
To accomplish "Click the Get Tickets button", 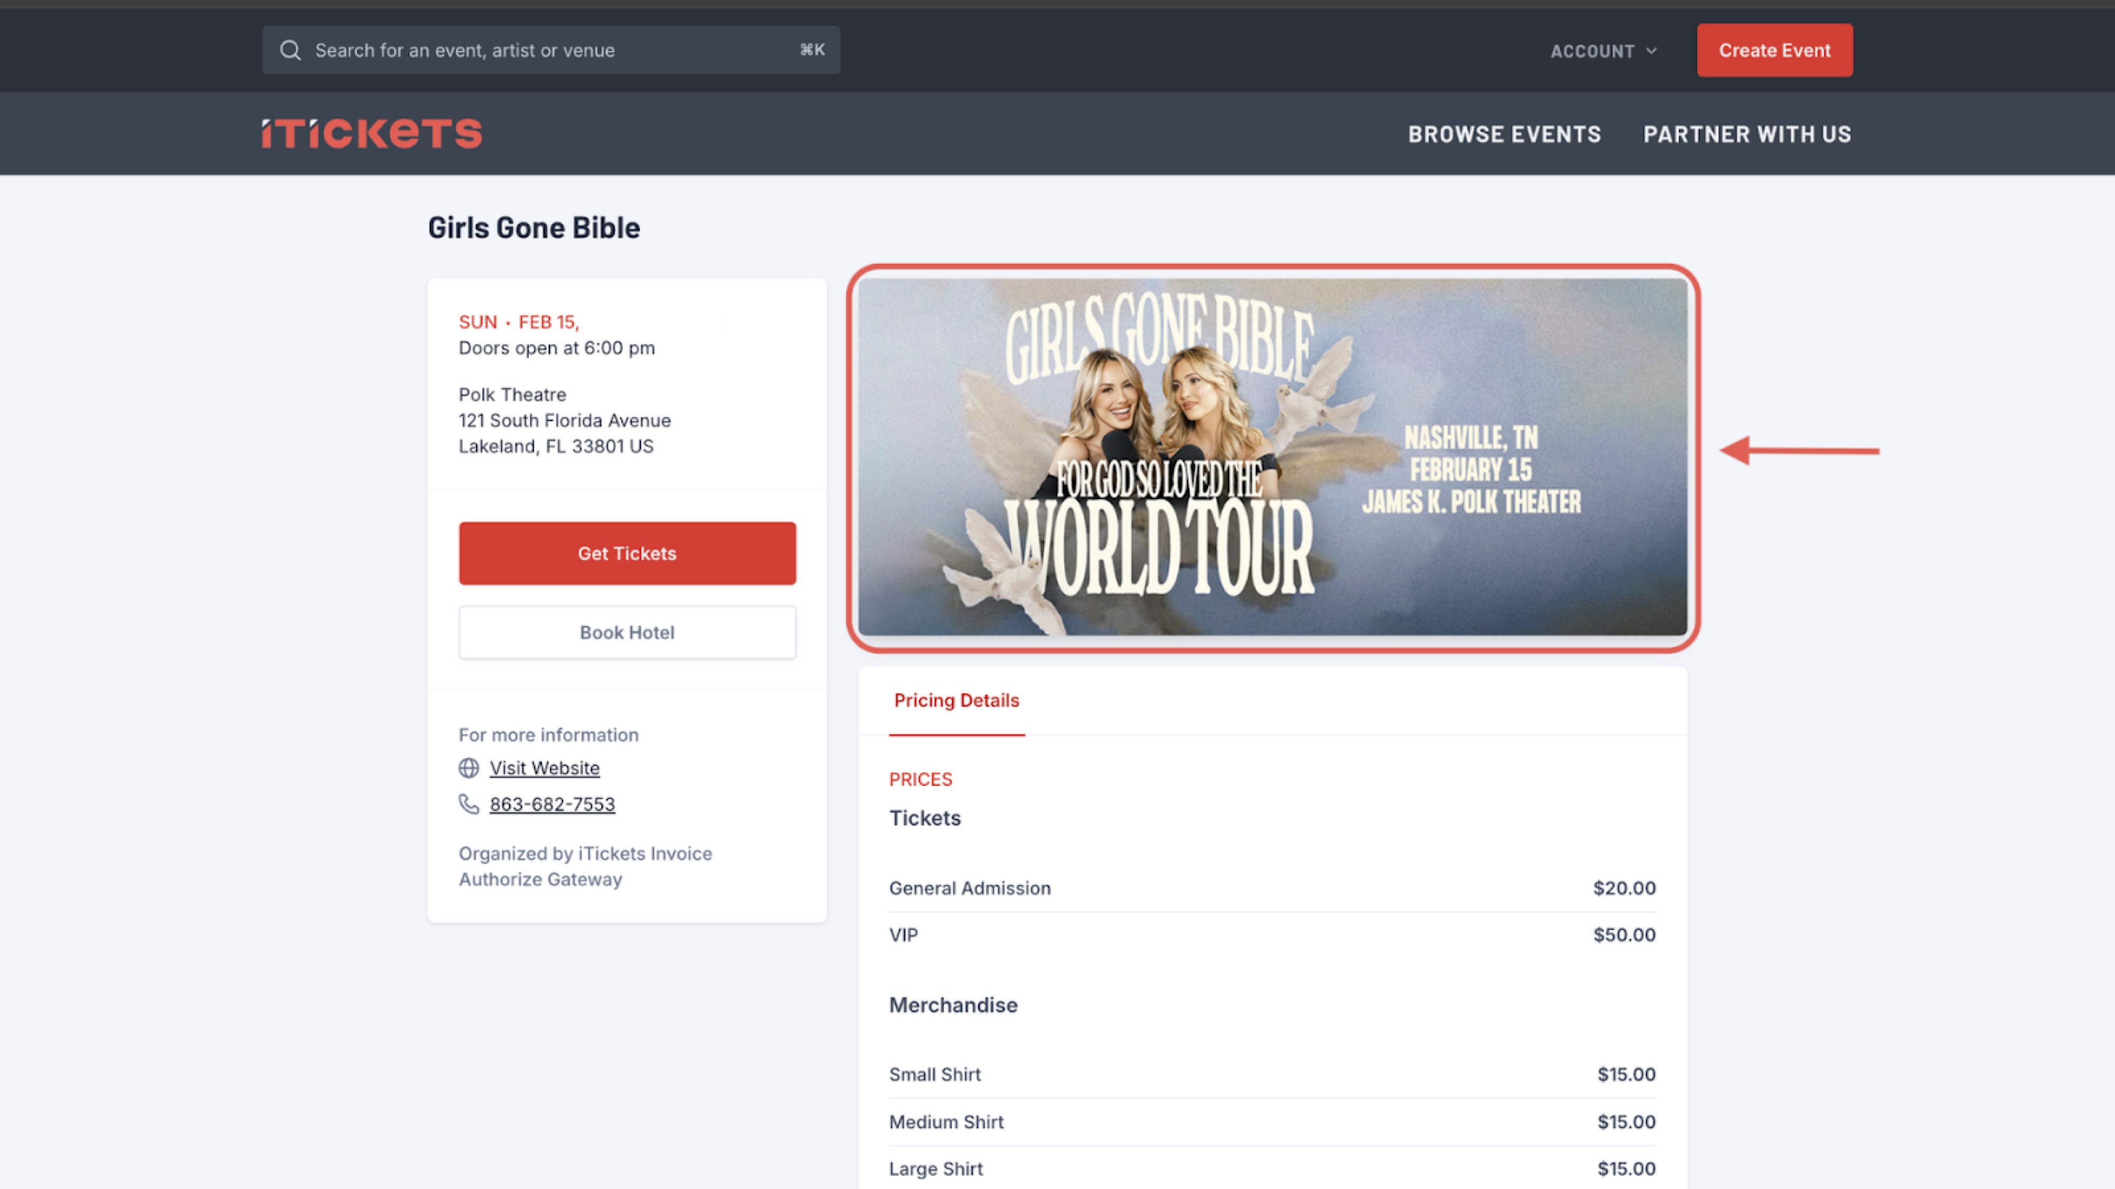I will point(627,554).
